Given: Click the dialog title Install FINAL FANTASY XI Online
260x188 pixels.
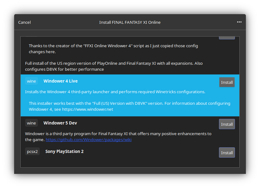Looking at the screenshot, I should pyautogui.click(x=130, y=22).
